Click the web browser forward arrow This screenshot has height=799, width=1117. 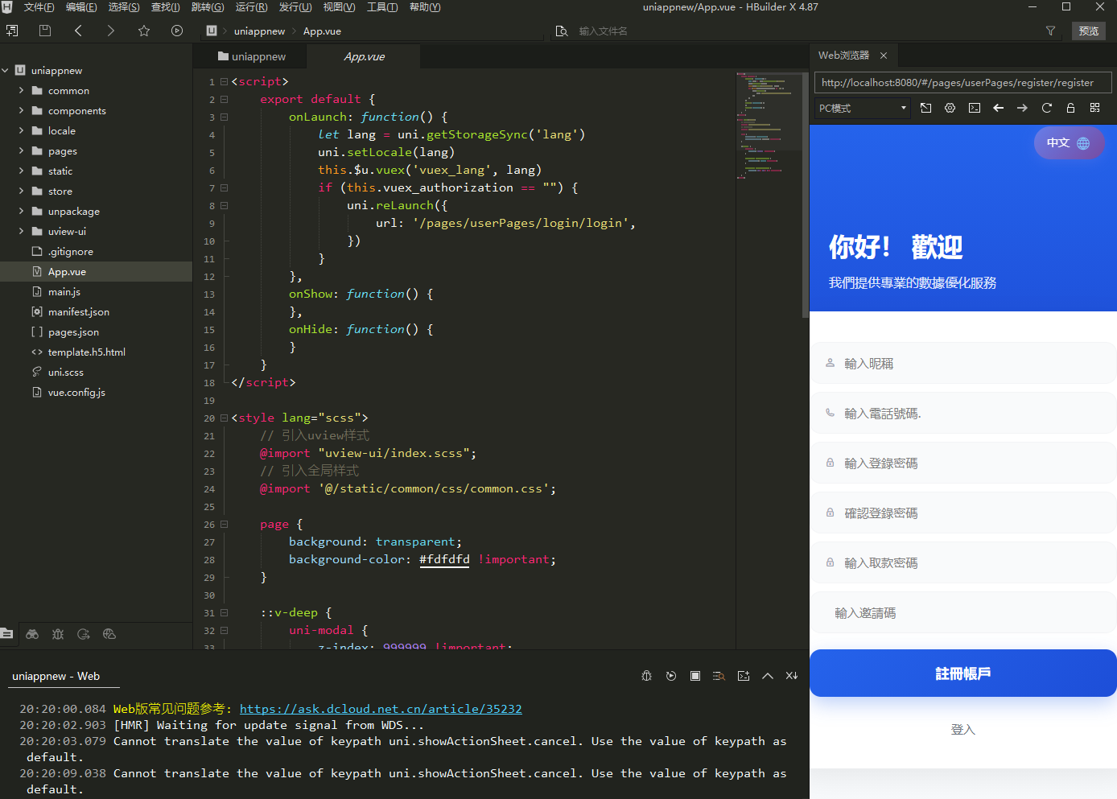pyautogui.click(x=1022, y=108)
